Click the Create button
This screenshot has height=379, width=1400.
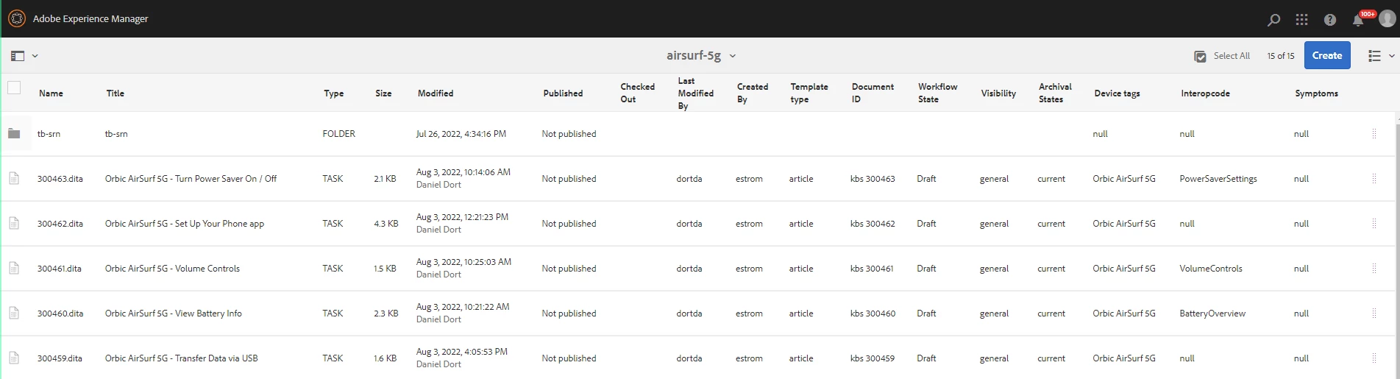pyautogui.click(x=1326, y=55)
